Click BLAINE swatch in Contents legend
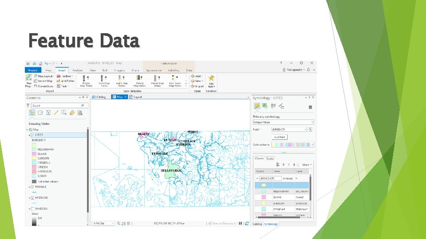 (34, 154)
